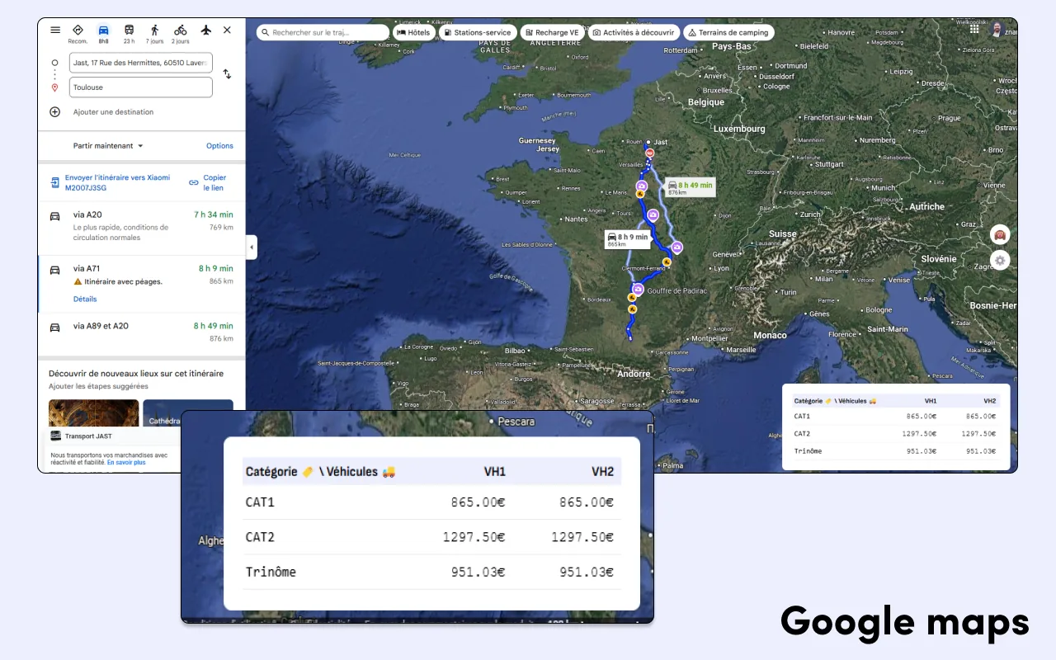1056x660 pixels.
Task: Send itinerary to Xiaomi phone
Action: [117, 182]
